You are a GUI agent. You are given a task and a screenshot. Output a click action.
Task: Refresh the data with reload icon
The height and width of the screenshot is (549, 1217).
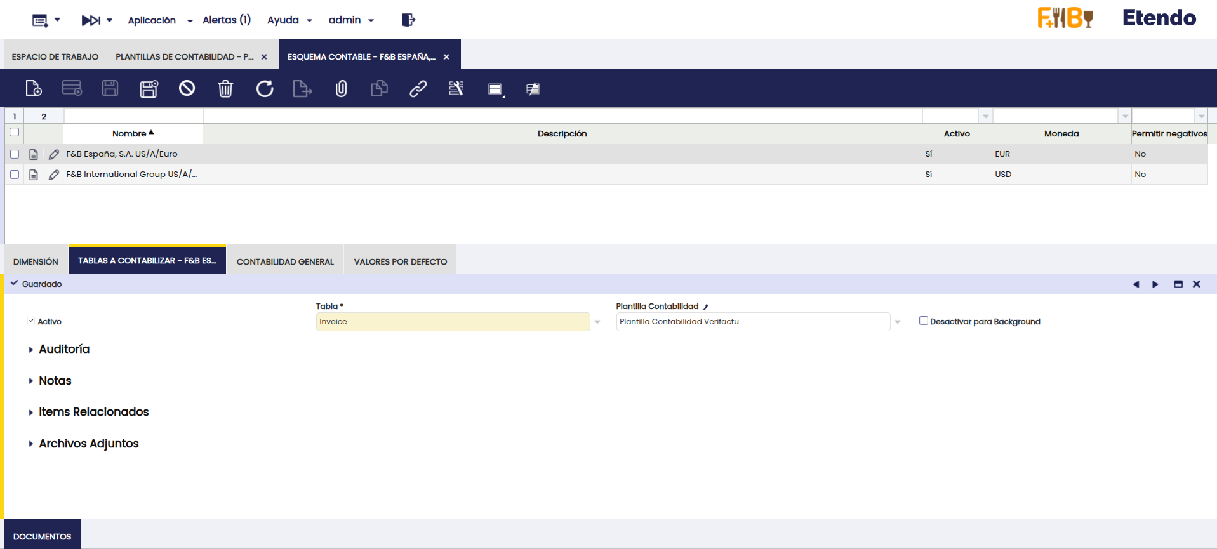point(265,88)
